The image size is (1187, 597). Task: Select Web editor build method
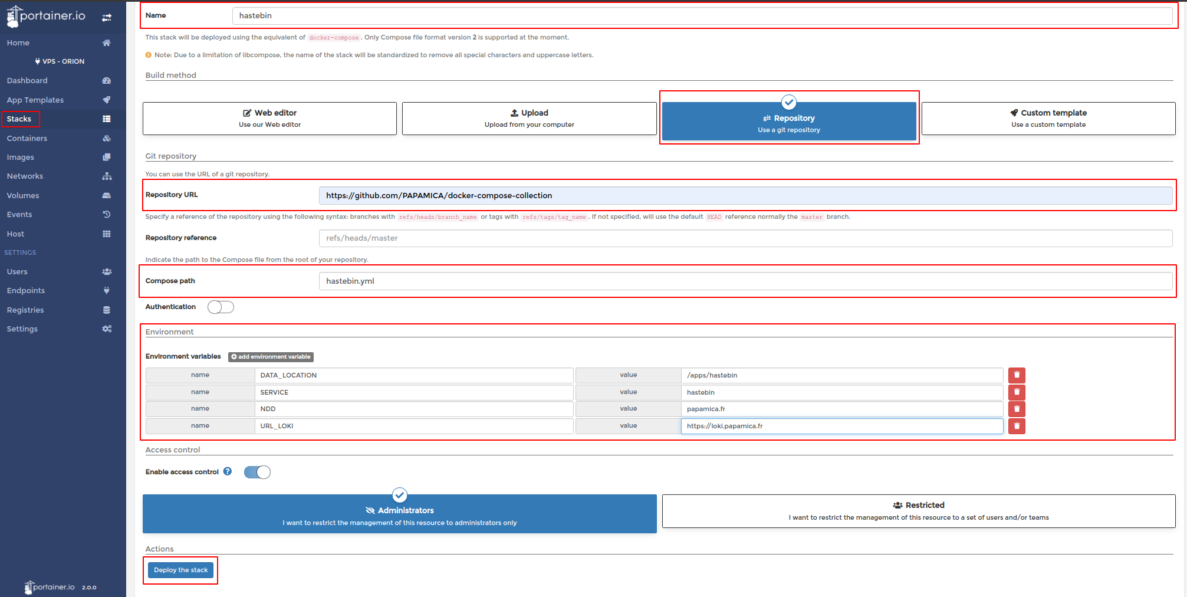269,118
